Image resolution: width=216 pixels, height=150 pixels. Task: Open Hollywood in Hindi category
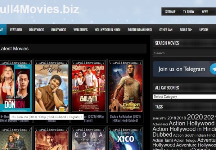108,30
